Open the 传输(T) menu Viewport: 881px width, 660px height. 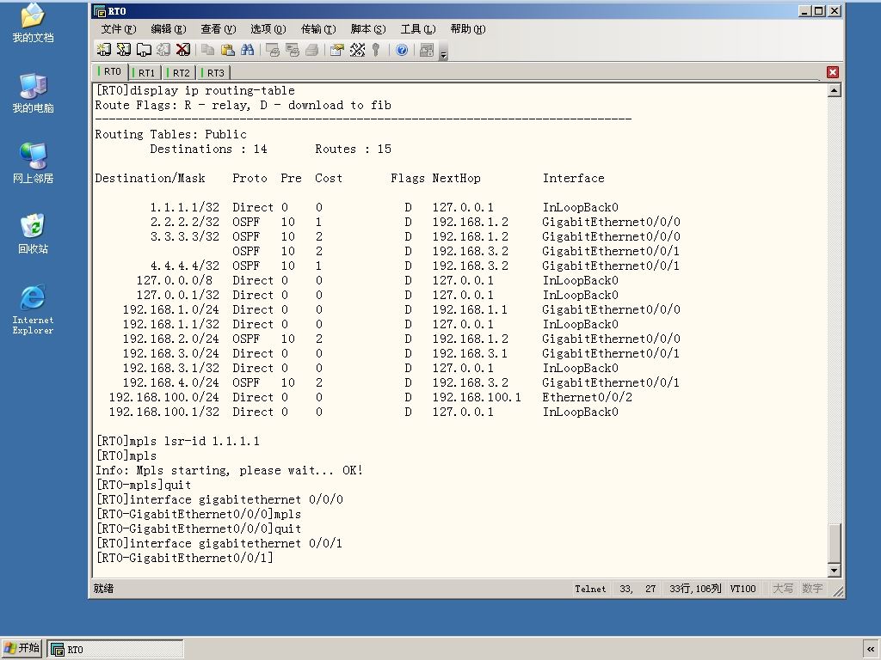pyautogui.click(x=318, y=29)
